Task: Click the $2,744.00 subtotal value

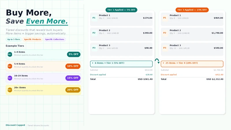Action: pos(218,70)
